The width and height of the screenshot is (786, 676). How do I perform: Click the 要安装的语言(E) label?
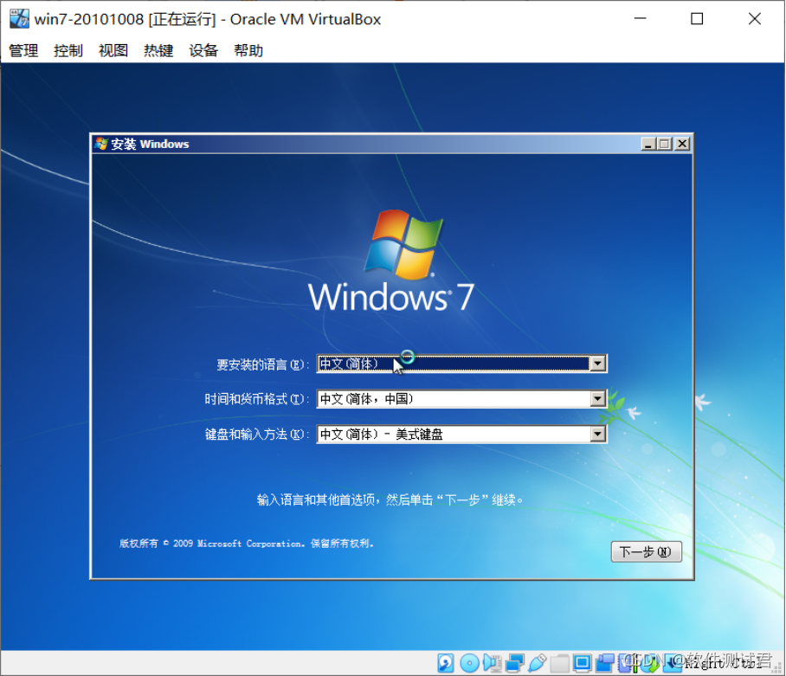[x=262, y=364]
